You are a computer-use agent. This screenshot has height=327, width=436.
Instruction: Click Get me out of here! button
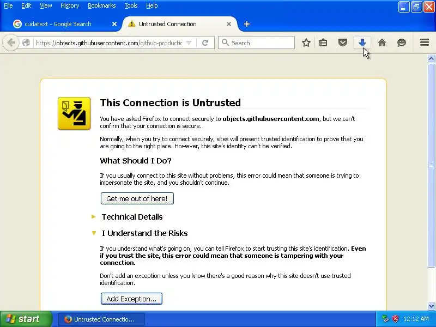coord(137,198)
